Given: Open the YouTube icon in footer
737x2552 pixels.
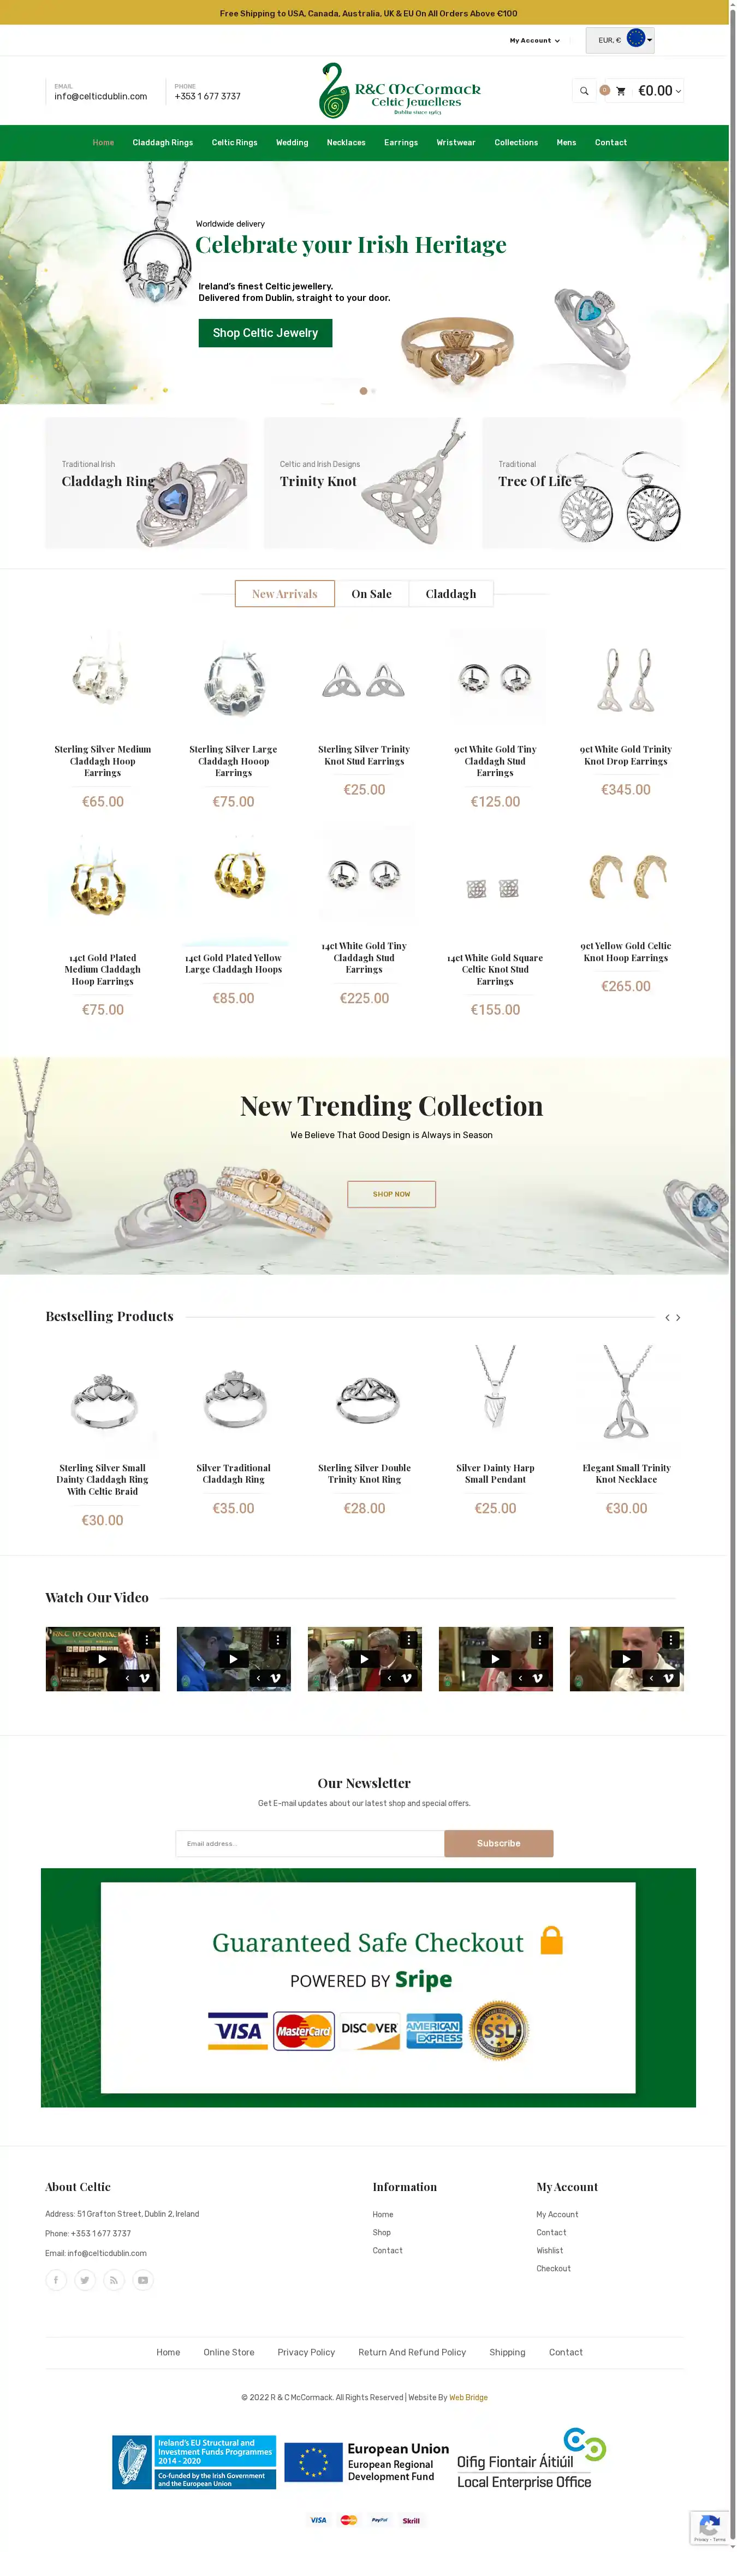Looking at the screenshot, I should [x=142, y=2279].
